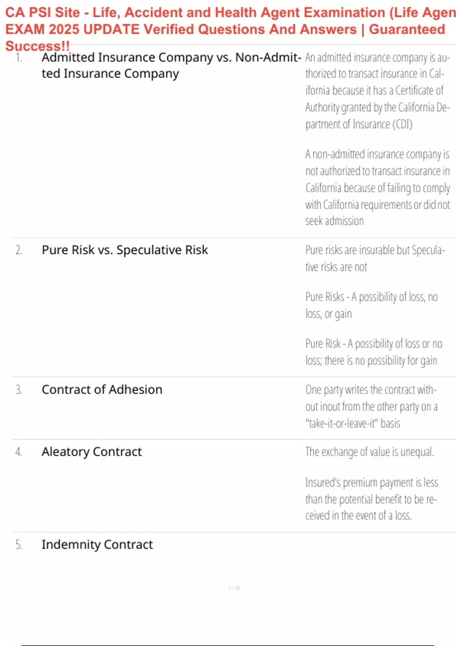This screenshot has height=646, width=456.
Task: Select the 'Contract of Adhesion' term
Action: tap(102, 389)
